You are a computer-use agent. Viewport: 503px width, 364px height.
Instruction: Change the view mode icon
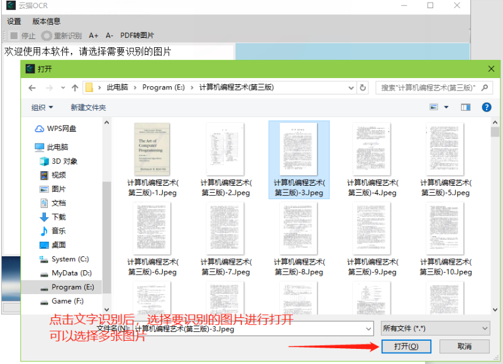434,107
